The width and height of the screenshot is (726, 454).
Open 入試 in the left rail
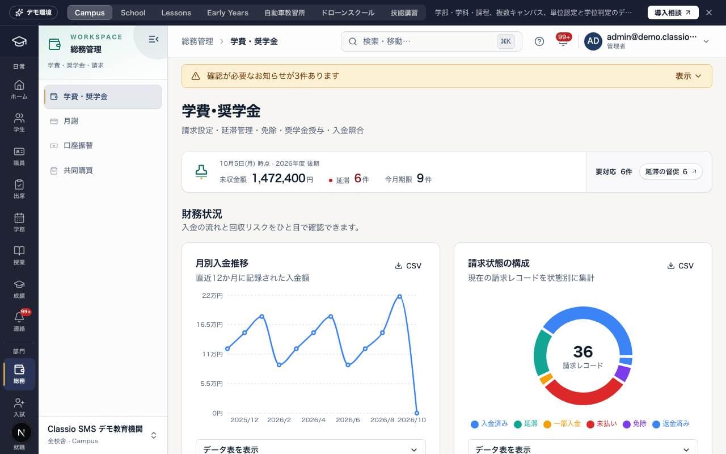(x=19, y=407)
